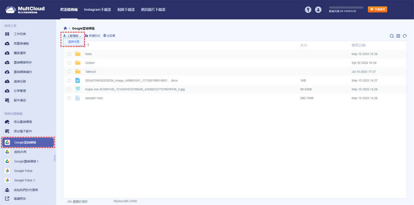This screenshot has width=414, height=205.
Task: Open the user account avatar icon
Action: (318, 10)
